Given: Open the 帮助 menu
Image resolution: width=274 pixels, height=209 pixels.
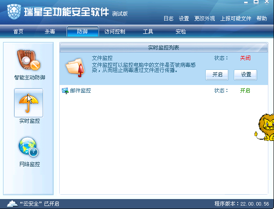Looking at the screenshot, I should 261,18.
